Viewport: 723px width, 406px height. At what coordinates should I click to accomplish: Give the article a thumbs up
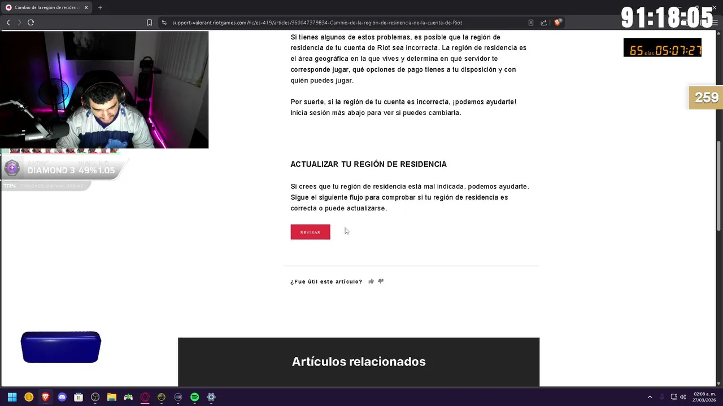point(371,281)
